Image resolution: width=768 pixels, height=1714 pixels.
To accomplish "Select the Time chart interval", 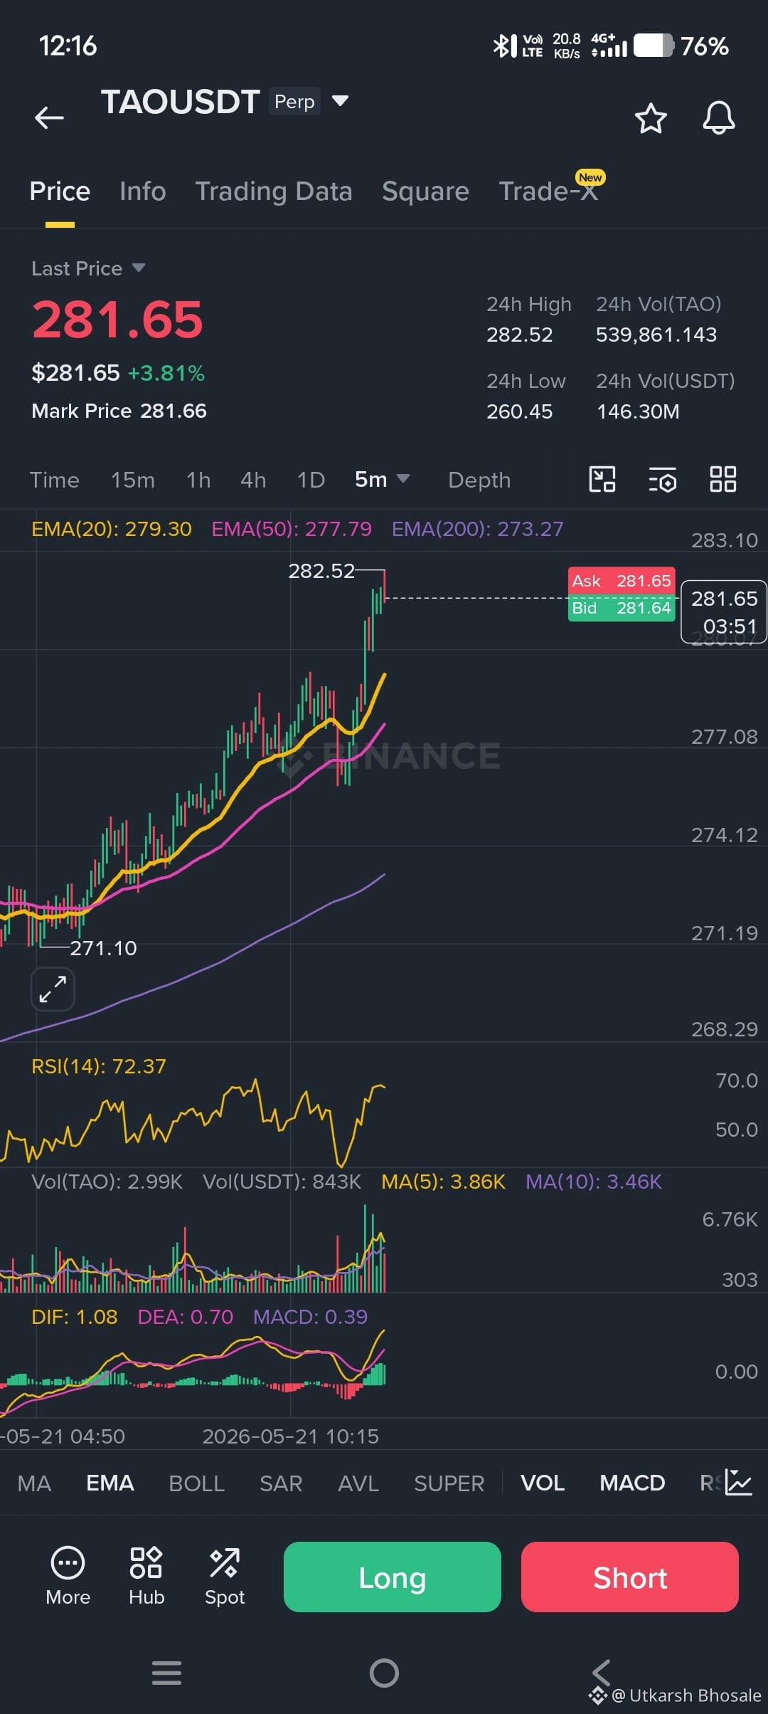I will click(x=54, y=480).
